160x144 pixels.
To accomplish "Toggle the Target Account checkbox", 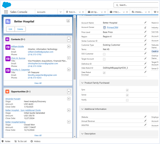I will 104,59.
